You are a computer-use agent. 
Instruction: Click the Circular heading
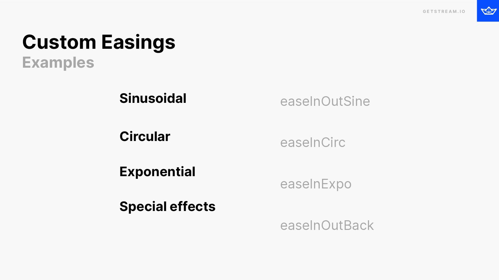pyautogui.click(x=145, y=137)
